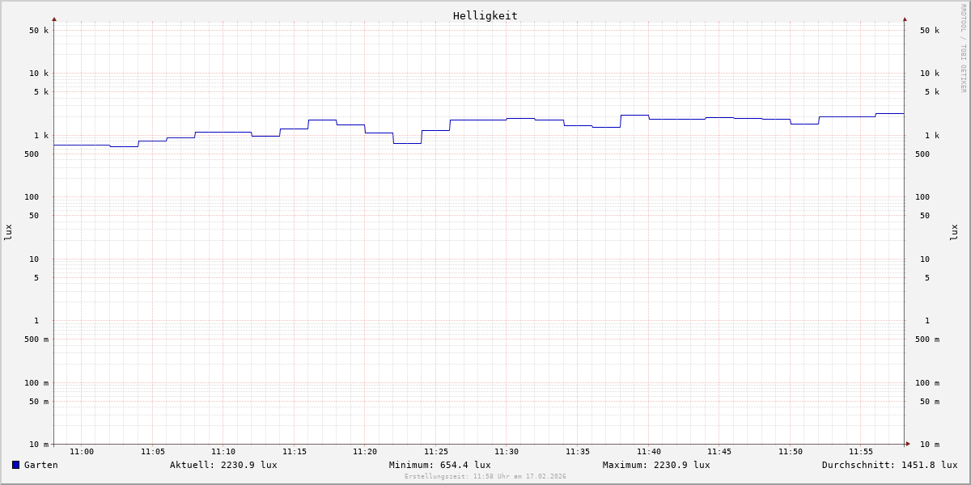Click the 10 m label on right axis
The height and width of the screenshot is (485, 971).
click(x=930, y=445)
